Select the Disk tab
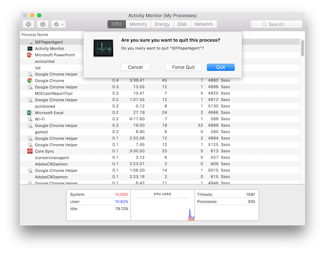Viewport: 325px width, 254px height. pyautogui.click(x=182, y=24)
